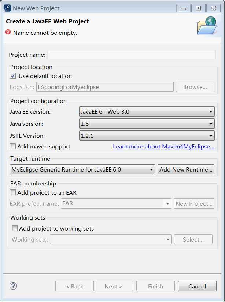Click the 'Java version:' label
The height and width of the screenshot is (302, 225).
(27, 124)
